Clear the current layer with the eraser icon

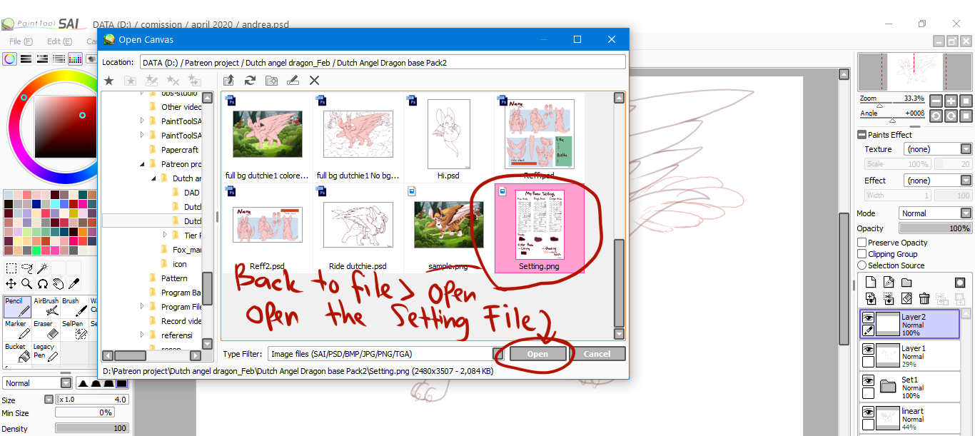click(906, 298)
